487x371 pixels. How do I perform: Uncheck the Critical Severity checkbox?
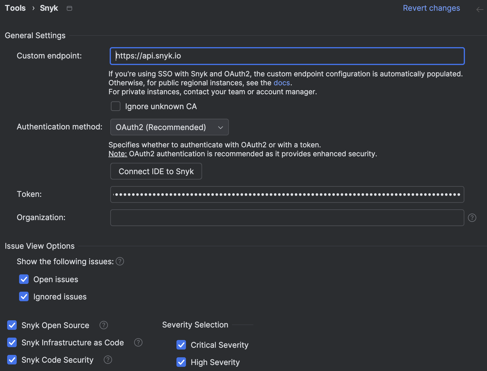click(x=181, y=345)
